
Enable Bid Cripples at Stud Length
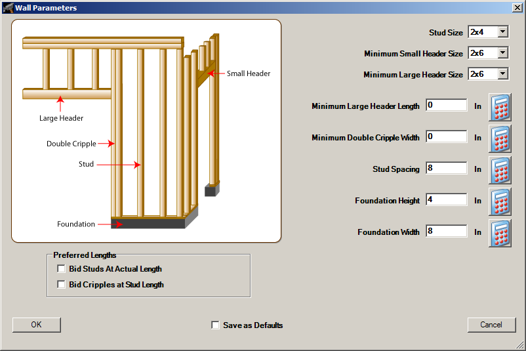coord(61,285)
